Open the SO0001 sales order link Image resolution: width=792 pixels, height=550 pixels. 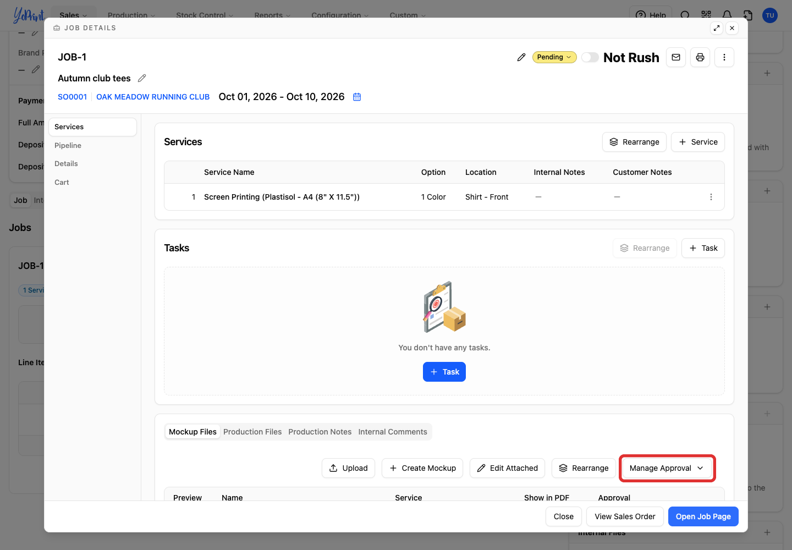(73, 97)
